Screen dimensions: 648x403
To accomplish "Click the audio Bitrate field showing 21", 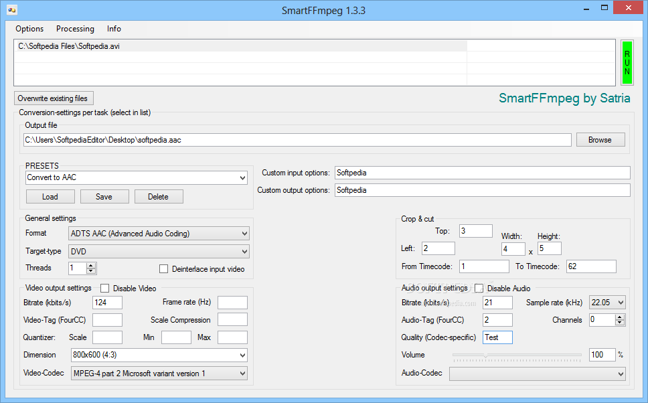I will [497, 303].
